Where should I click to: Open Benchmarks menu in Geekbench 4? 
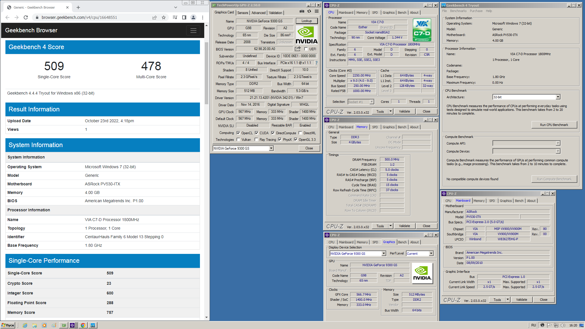[458, 11]
